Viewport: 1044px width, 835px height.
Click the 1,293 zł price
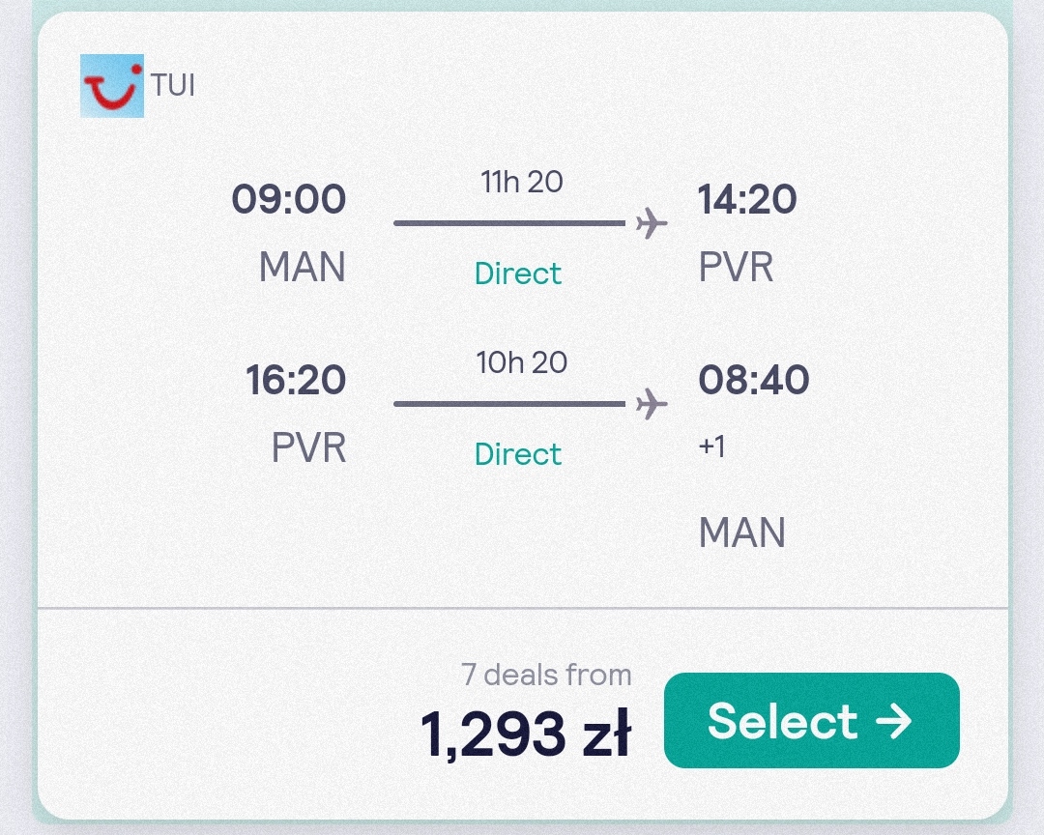pos(526,734)
